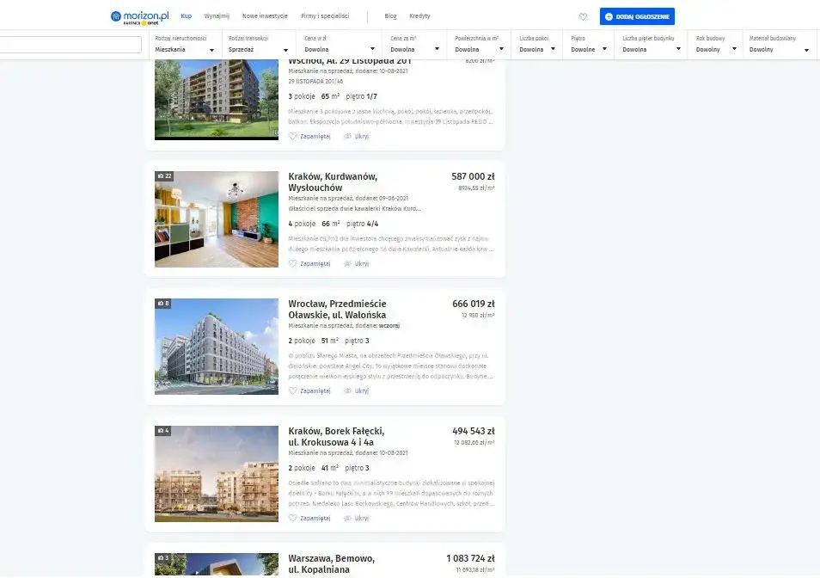The width and height of the screenshot is (820, 578).
Task: Expand the Materiał budowlany dropdown
Action: point(779,45)
